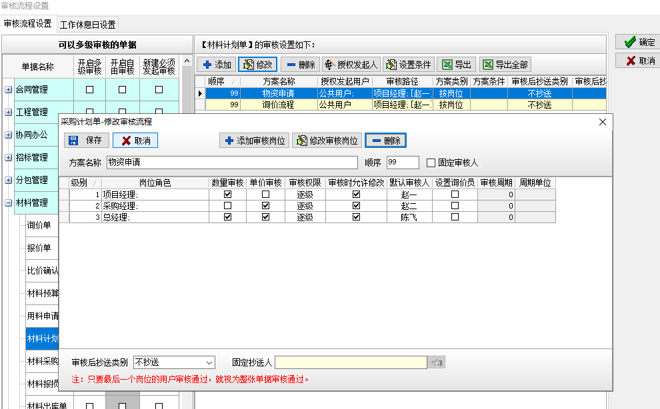Toggle the 固定审核人 checkbox

[431, 163]
